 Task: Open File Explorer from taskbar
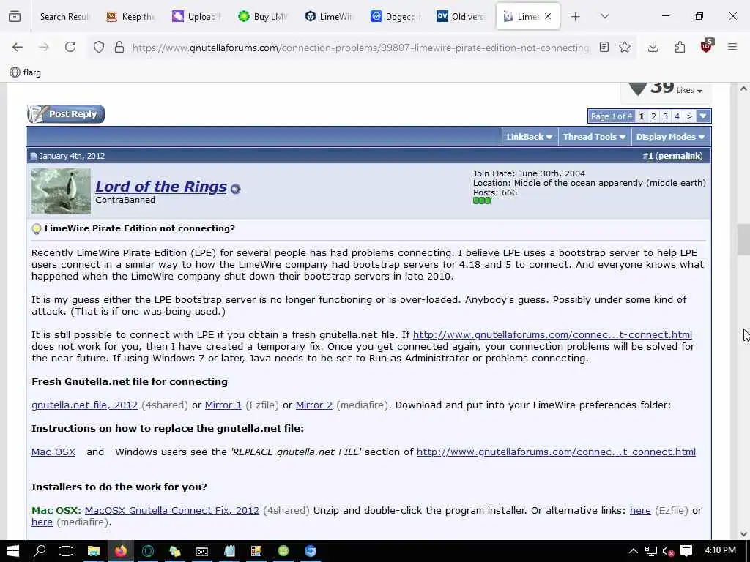point(94,551)
